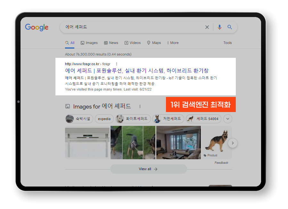Open the search Tools button

(x=227, y=43)
